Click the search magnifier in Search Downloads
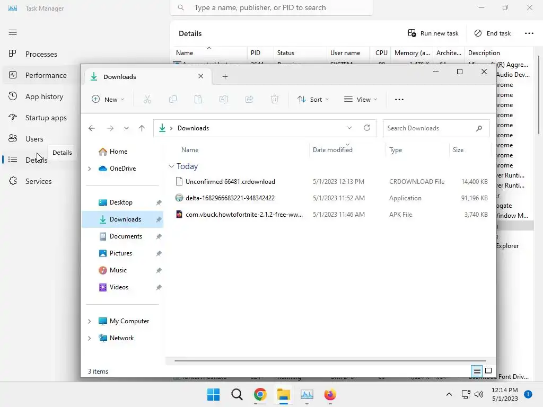 (479, 128)
